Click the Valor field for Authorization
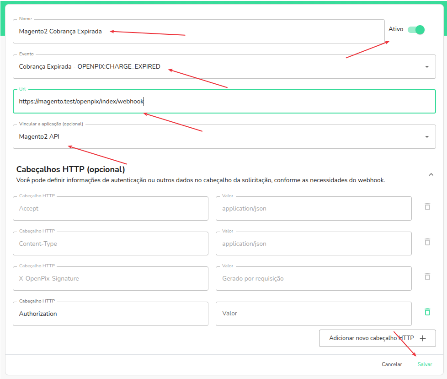Screen dimensions: 447x379 click(314, 314)
